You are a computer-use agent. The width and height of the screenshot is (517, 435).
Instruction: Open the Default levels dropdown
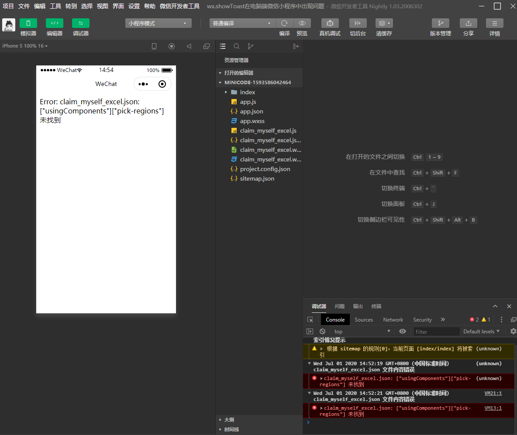(x=481, y=332)
